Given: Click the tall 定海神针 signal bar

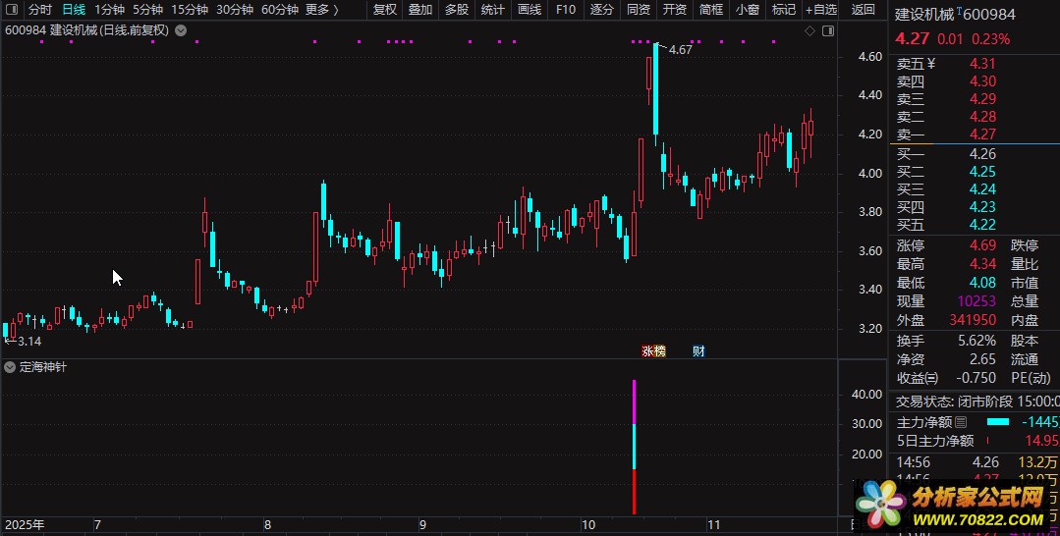Looking at the screenshot, I should click(634, 447).
